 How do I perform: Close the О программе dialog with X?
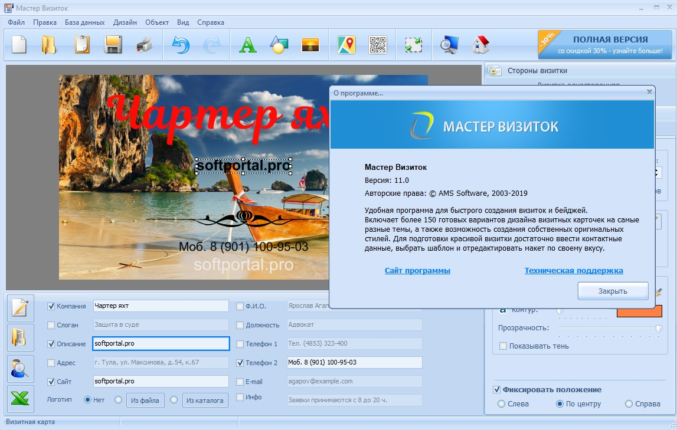point(649,92)
